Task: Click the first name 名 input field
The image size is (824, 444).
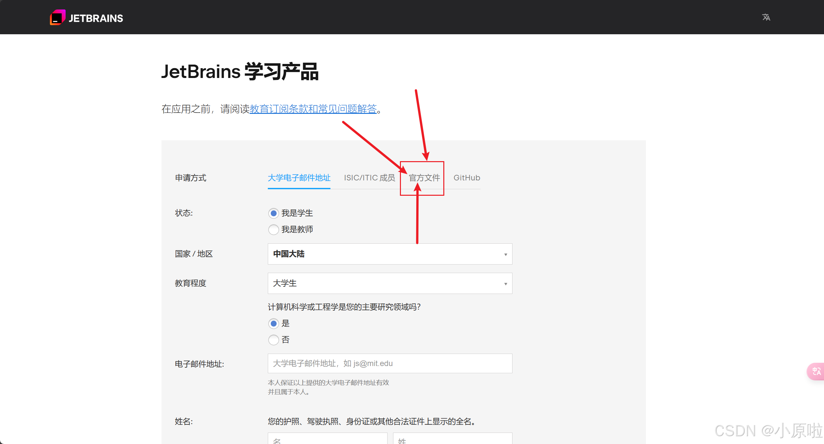Action: [327, 439]
